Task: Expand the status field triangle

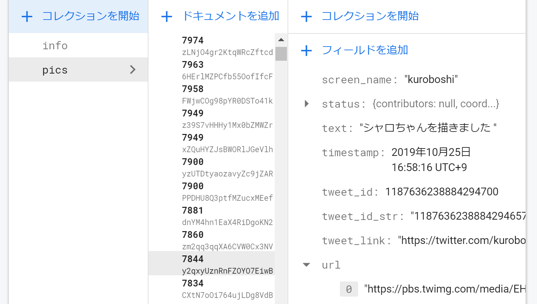Action: point(306,104)
